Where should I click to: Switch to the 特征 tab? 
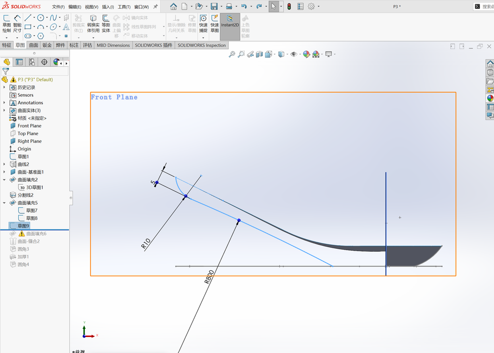click(7, 45)
